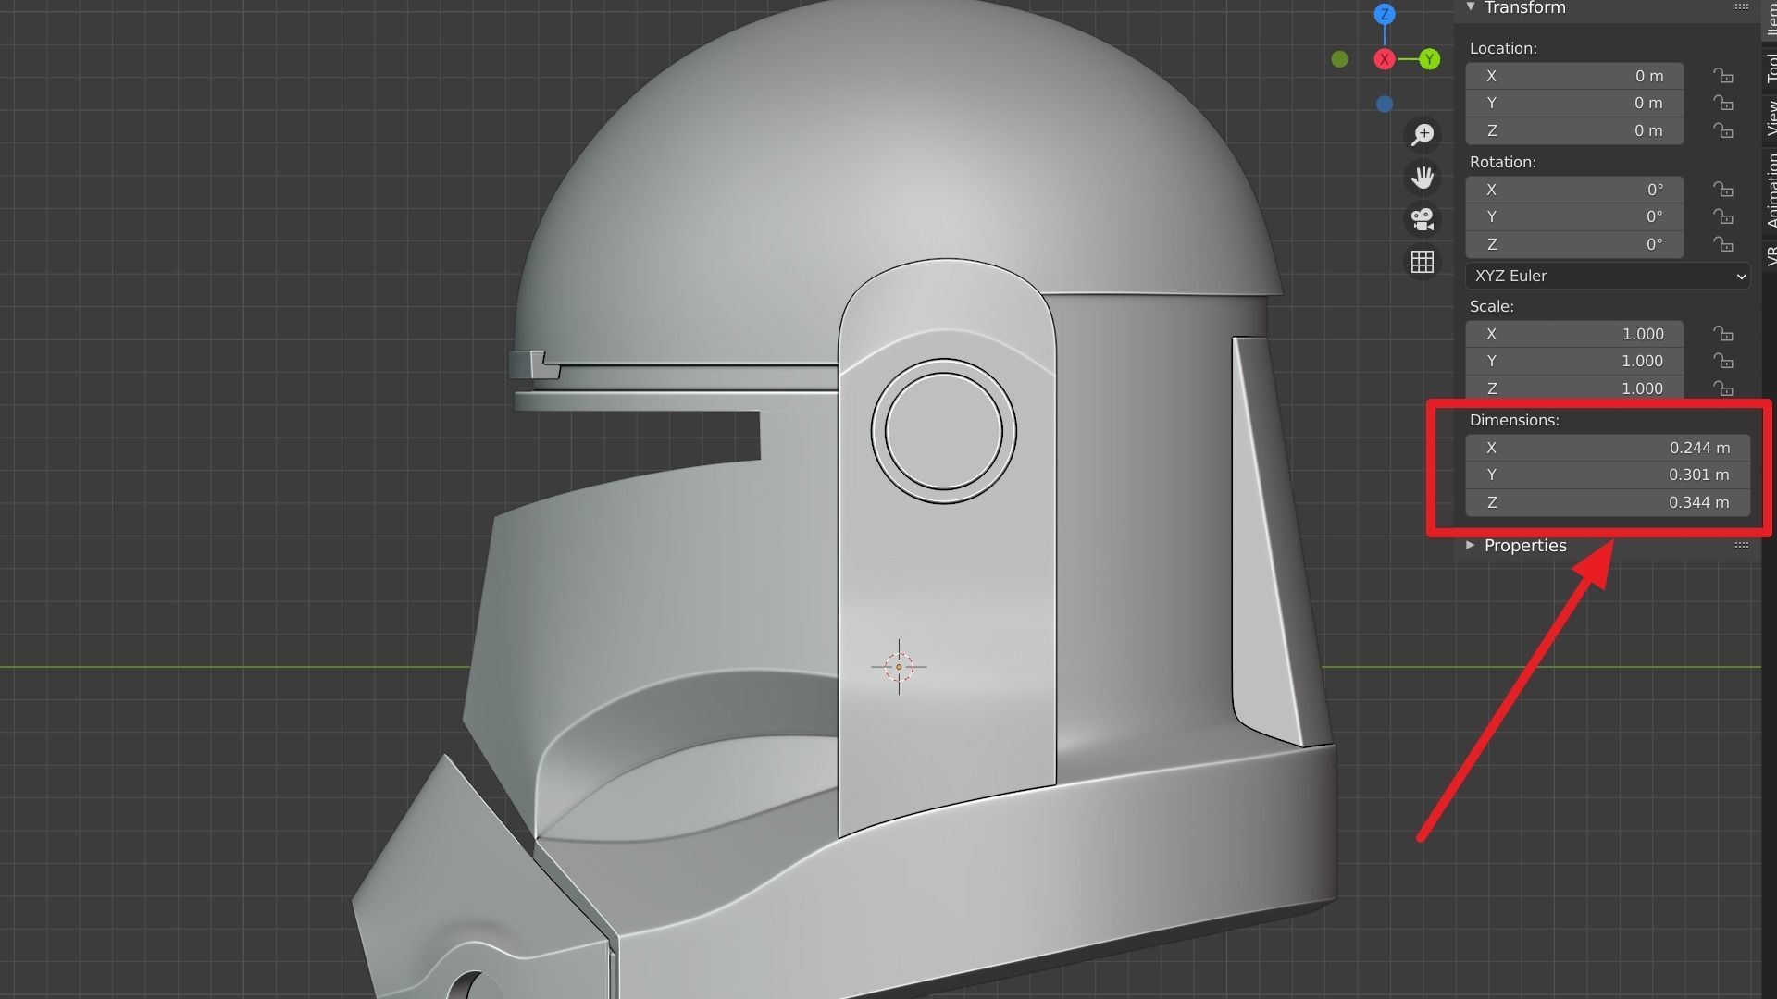This screenshot has width=1777, height=999.
Task: Lock the Rotation Y value
Action: [1722, 216]
